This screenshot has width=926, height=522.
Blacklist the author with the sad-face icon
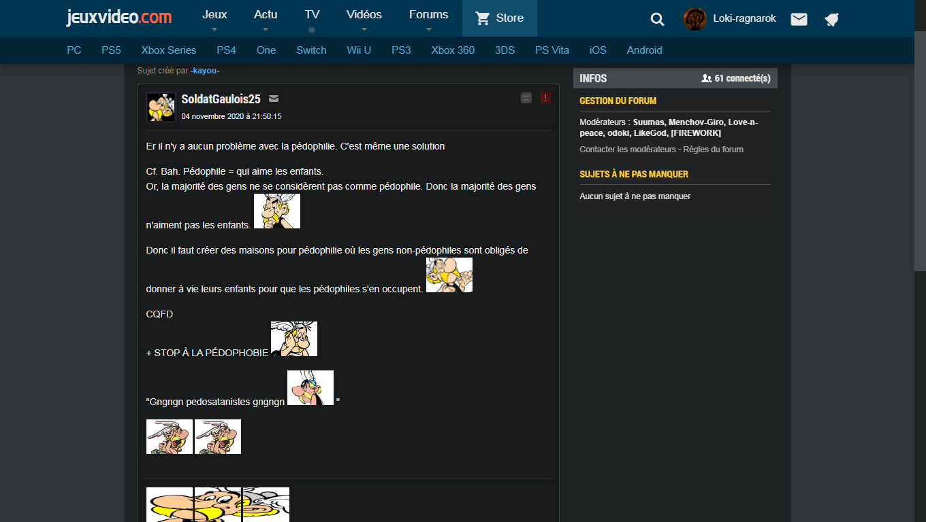coord(526,98)
